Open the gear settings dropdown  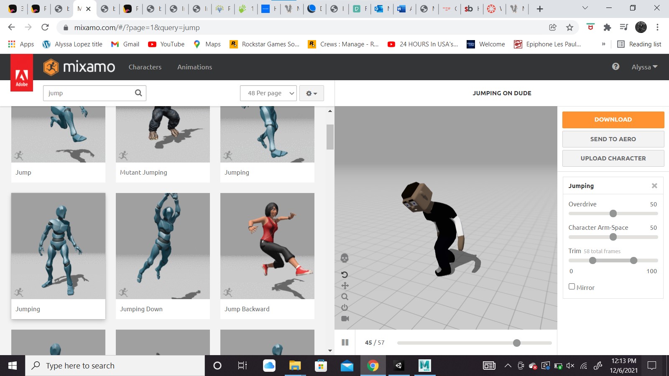point(312,93)
